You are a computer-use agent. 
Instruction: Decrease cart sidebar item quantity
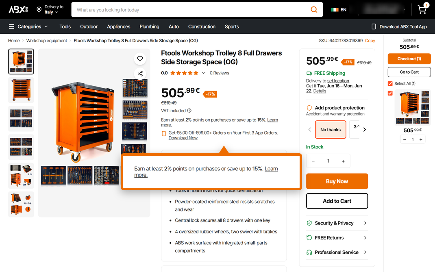(405, 139)
